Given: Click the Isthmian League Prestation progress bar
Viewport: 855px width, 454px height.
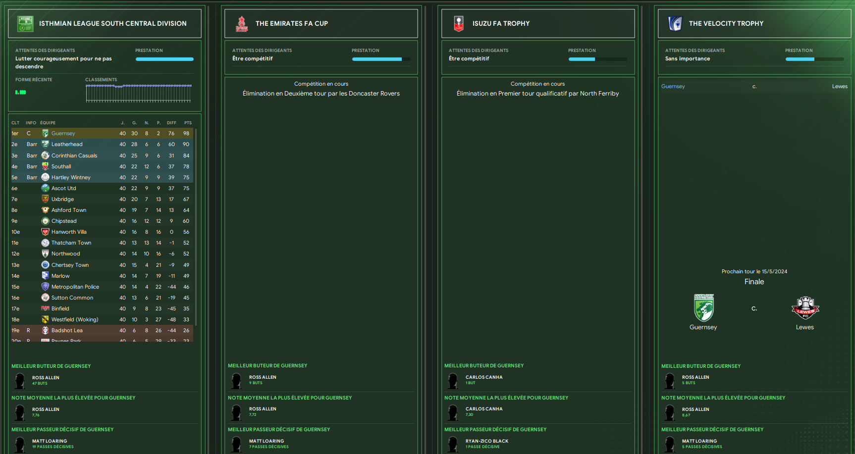Looking at the screenshot, I should [x=164, y=59].
